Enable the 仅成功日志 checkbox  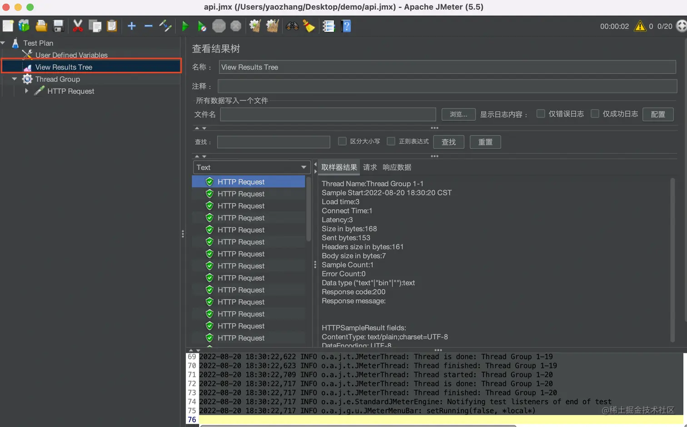595,114
